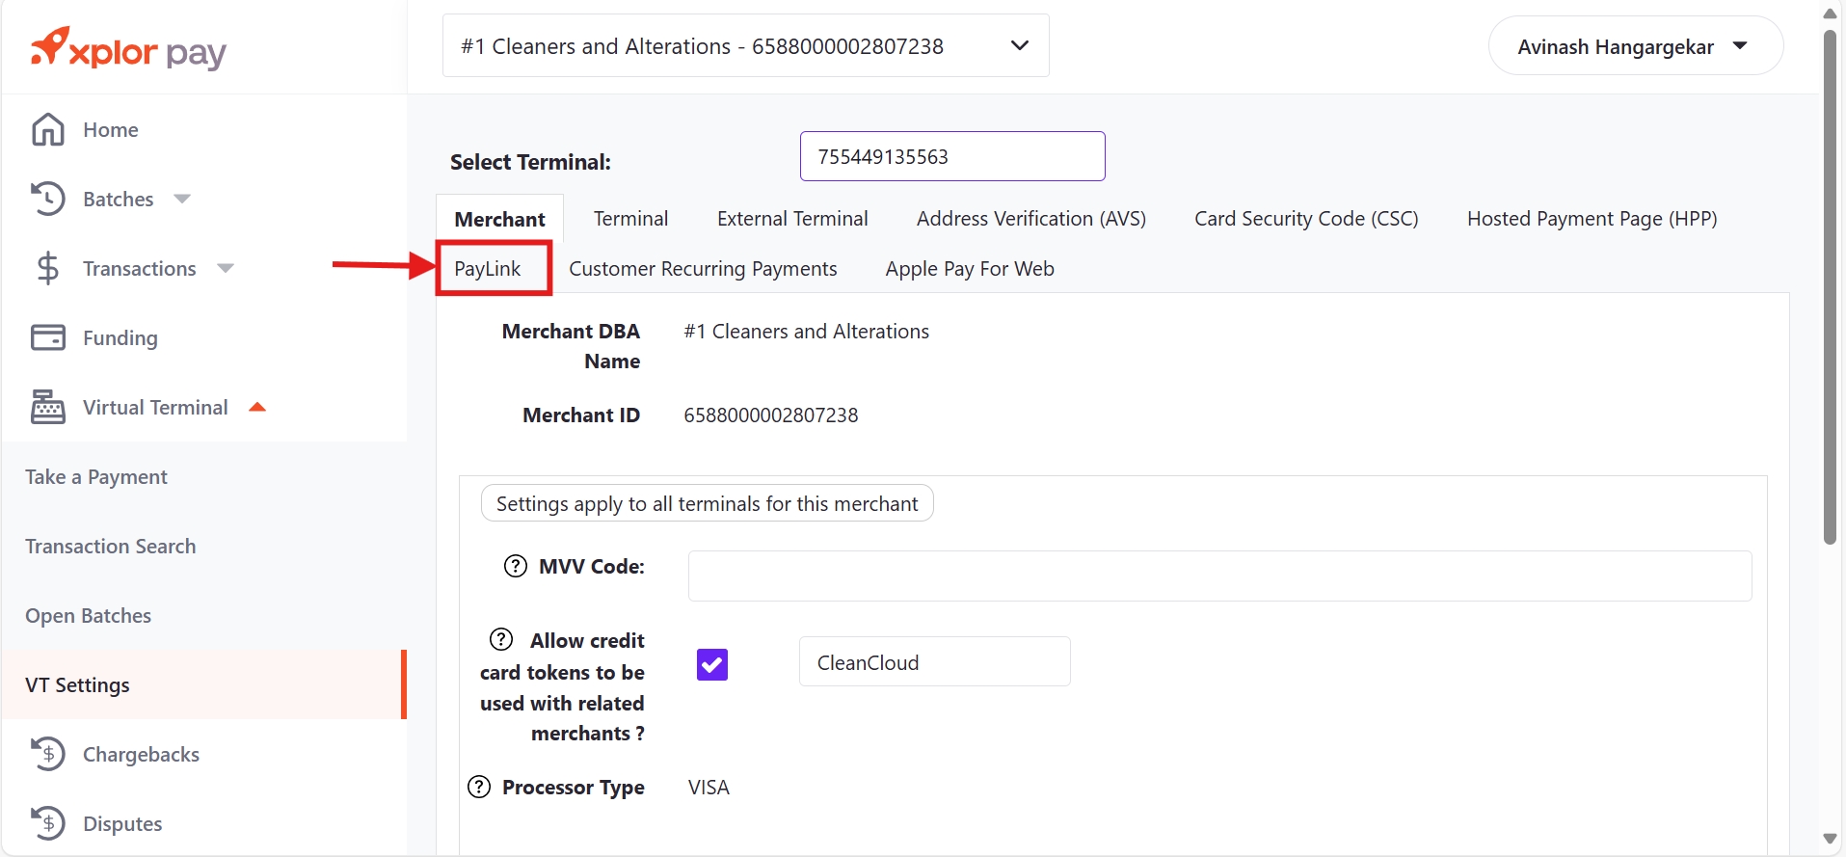This screenshot has width=1846, height=857.
Task: Open Transaction Search in the sidebar
Action: coord(111,547)
